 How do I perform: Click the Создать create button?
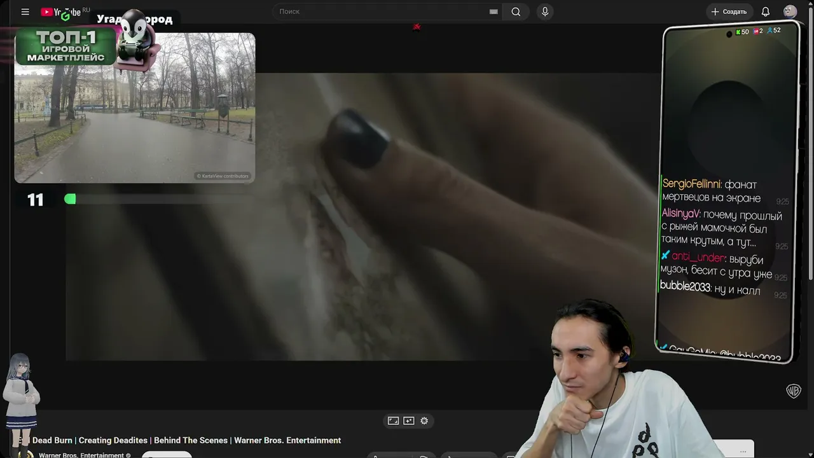(729, 11)
